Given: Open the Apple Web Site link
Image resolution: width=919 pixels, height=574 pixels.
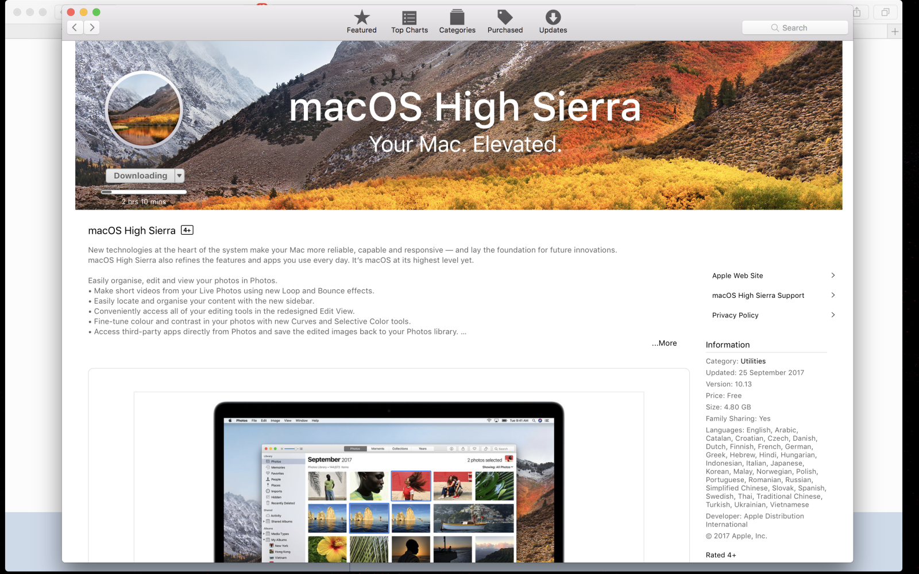Looking at the screenshot, I should click(737, 276).
